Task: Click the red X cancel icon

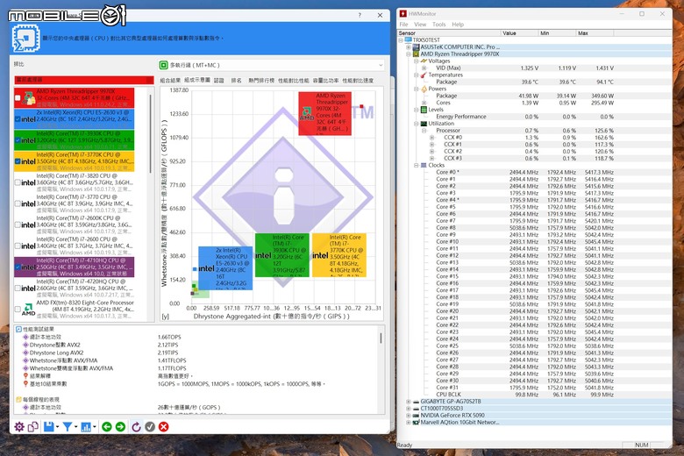Action: 164,427
